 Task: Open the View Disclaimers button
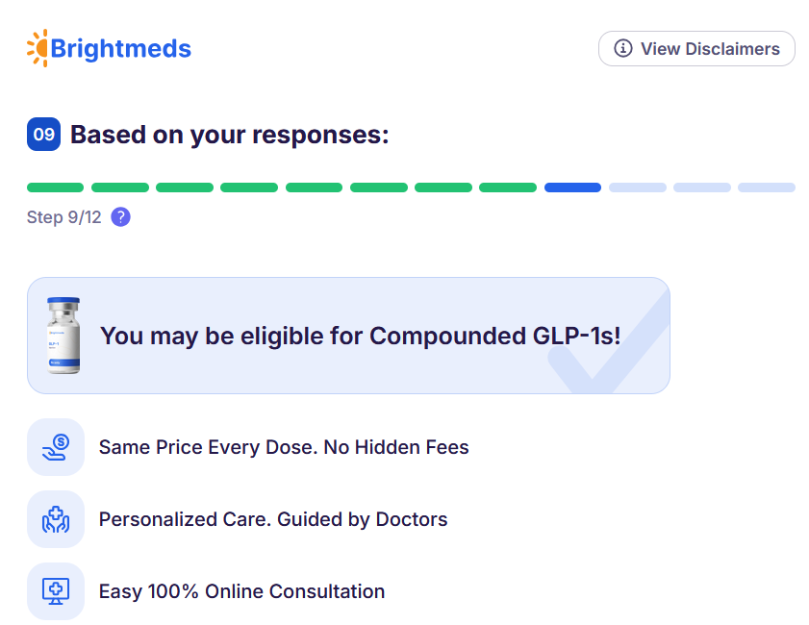[696, 49]
